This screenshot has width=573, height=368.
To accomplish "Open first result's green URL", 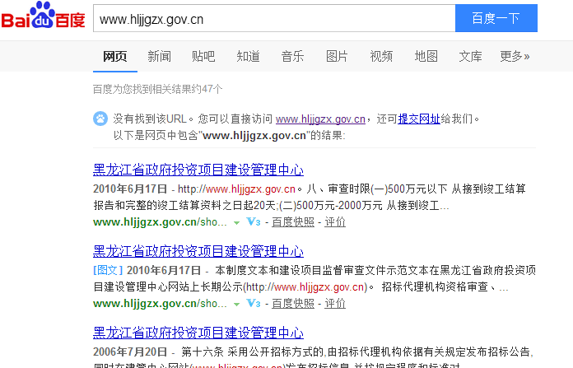I will tap(160, 221).
